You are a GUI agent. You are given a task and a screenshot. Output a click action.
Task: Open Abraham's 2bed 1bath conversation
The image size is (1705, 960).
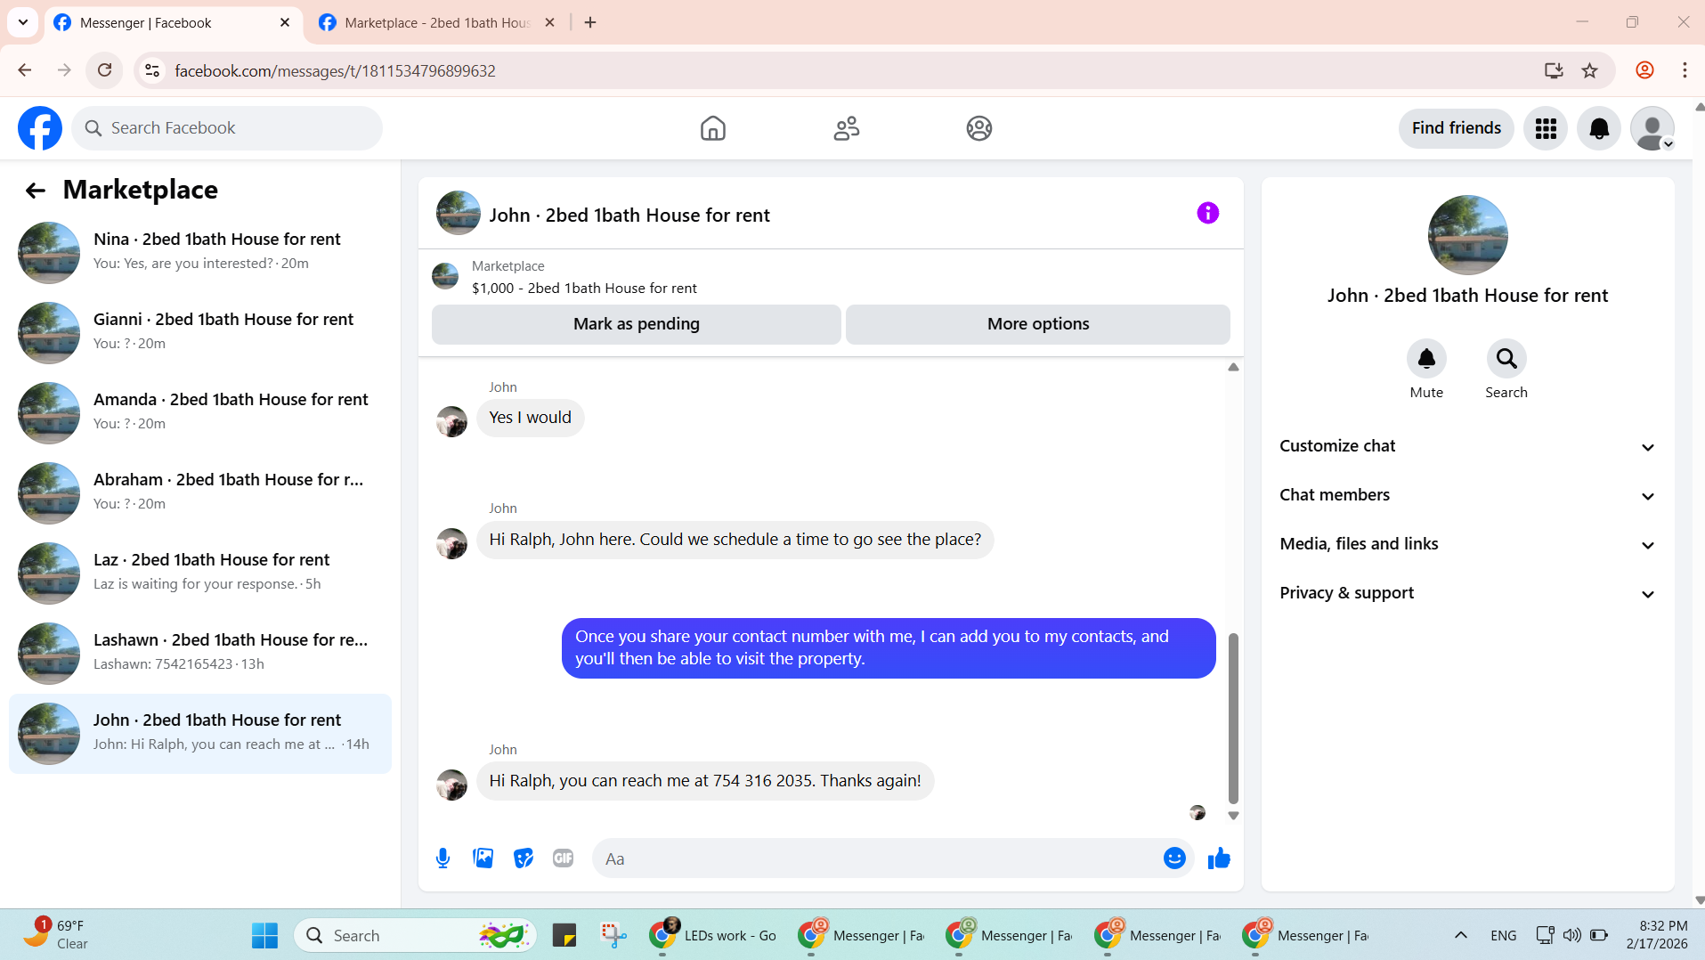click(200, 492)
